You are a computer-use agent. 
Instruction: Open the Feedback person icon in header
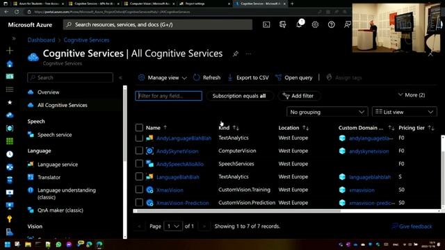(347, 25)
